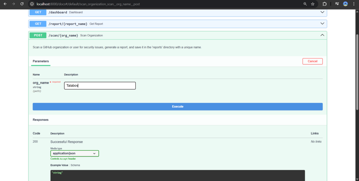
Task: Click the Scan Organization summary text
Action: [x=91, y=35]
